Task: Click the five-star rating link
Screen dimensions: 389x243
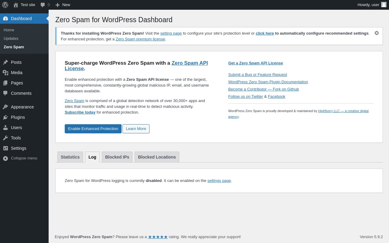Action: (158, 237)
